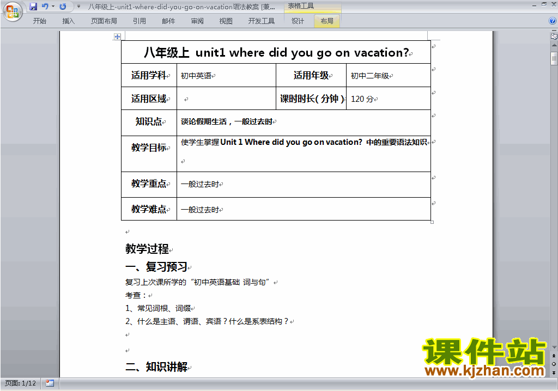Screen dimensions: 558x391
Task: Click the vertical scrollbar down arrow
Action: click(554, 347)
